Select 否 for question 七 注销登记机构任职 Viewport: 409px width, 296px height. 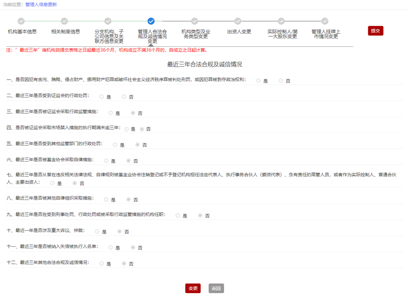[x=75, y=183]
